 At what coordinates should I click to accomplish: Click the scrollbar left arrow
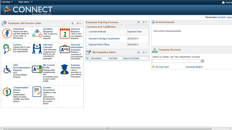pyautogui.click(x=1, y=128)
